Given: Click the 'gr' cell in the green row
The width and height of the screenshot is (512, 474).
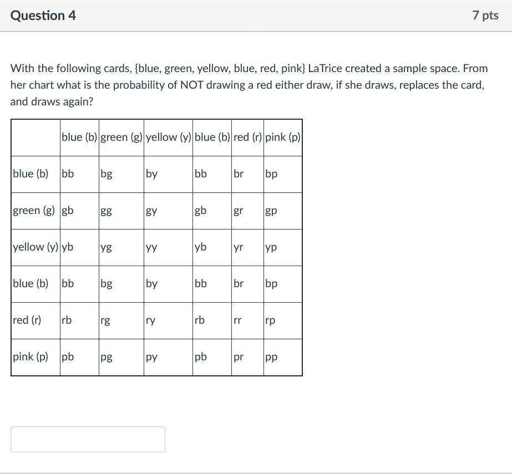Looking at the screenshot, I should [247, 211].
